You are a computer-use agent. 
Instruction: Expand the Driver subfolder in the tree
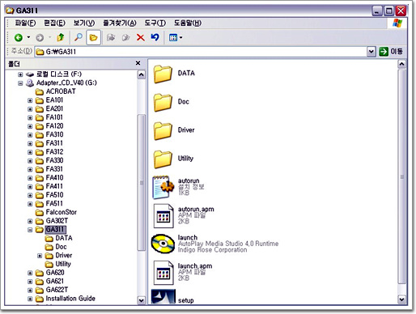click(40, 256)
